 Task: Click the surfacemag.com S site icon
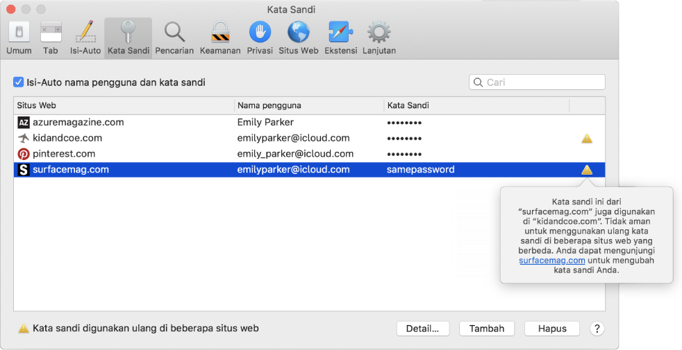click(x=24, y=170)
